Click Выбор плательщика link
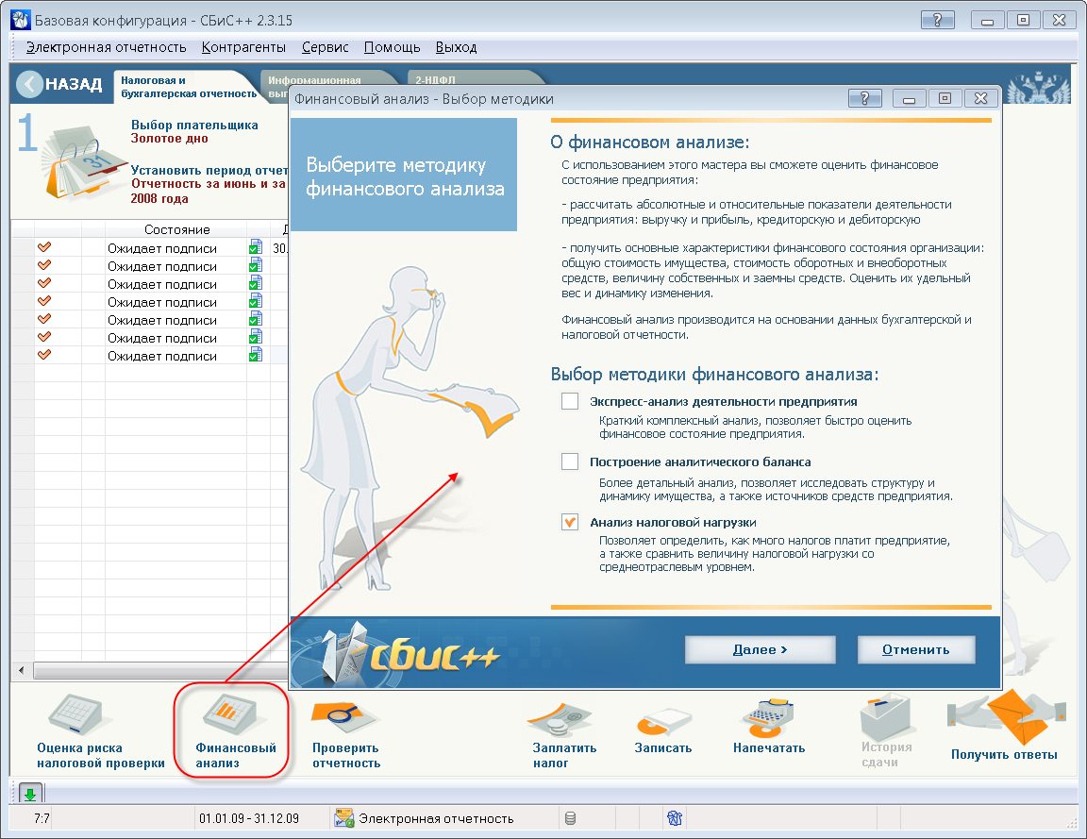 [194, 125]
